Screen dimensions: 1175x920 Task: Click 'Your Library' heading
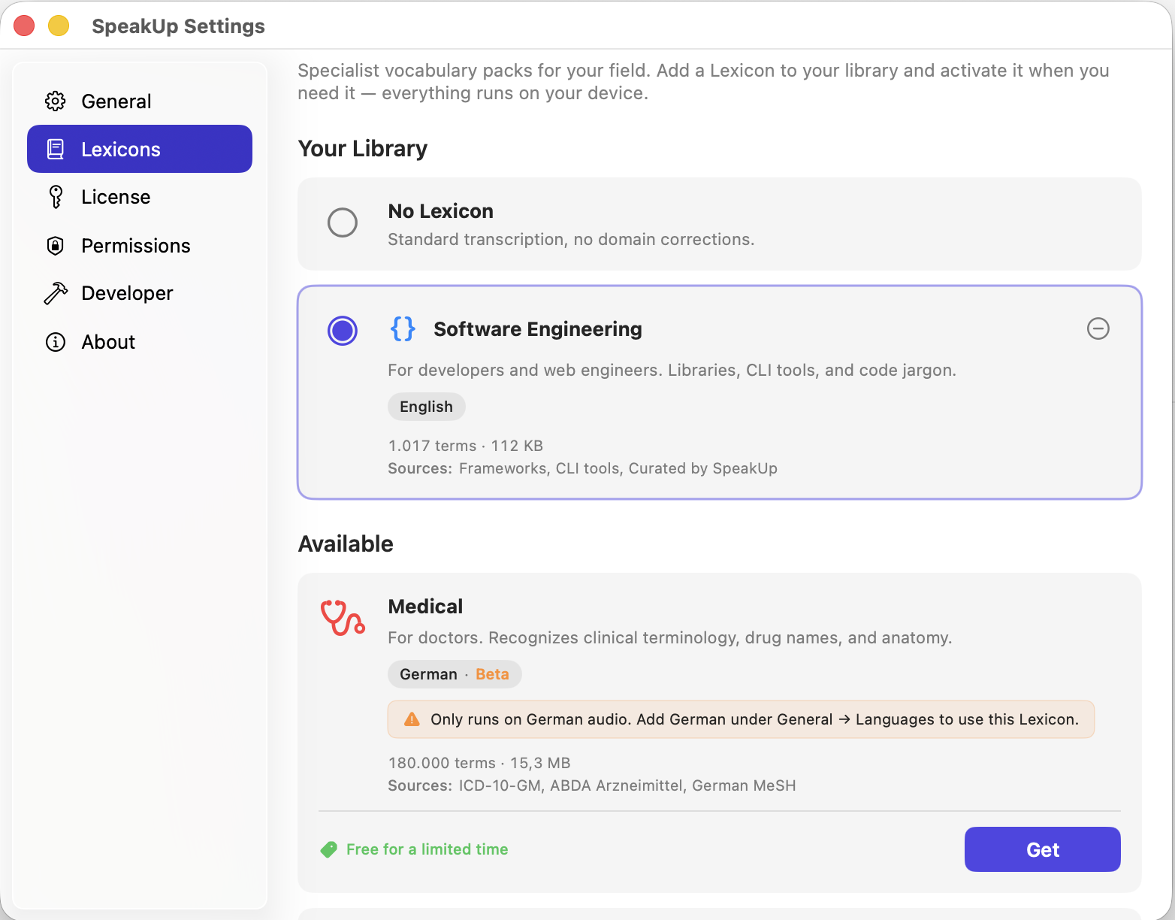[363, 149]
